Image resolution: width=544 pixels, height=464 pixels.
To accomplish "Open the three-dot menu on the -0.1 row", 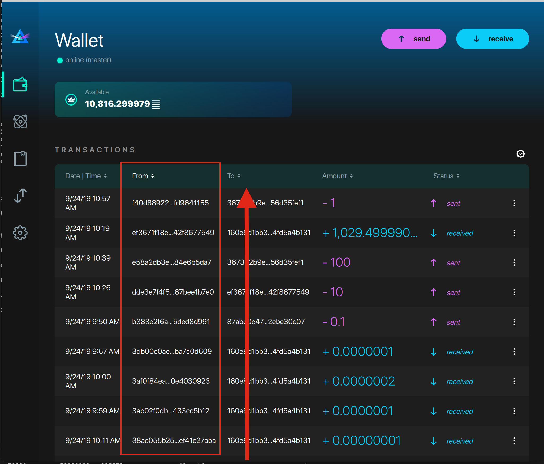I will tap(514, 322).
